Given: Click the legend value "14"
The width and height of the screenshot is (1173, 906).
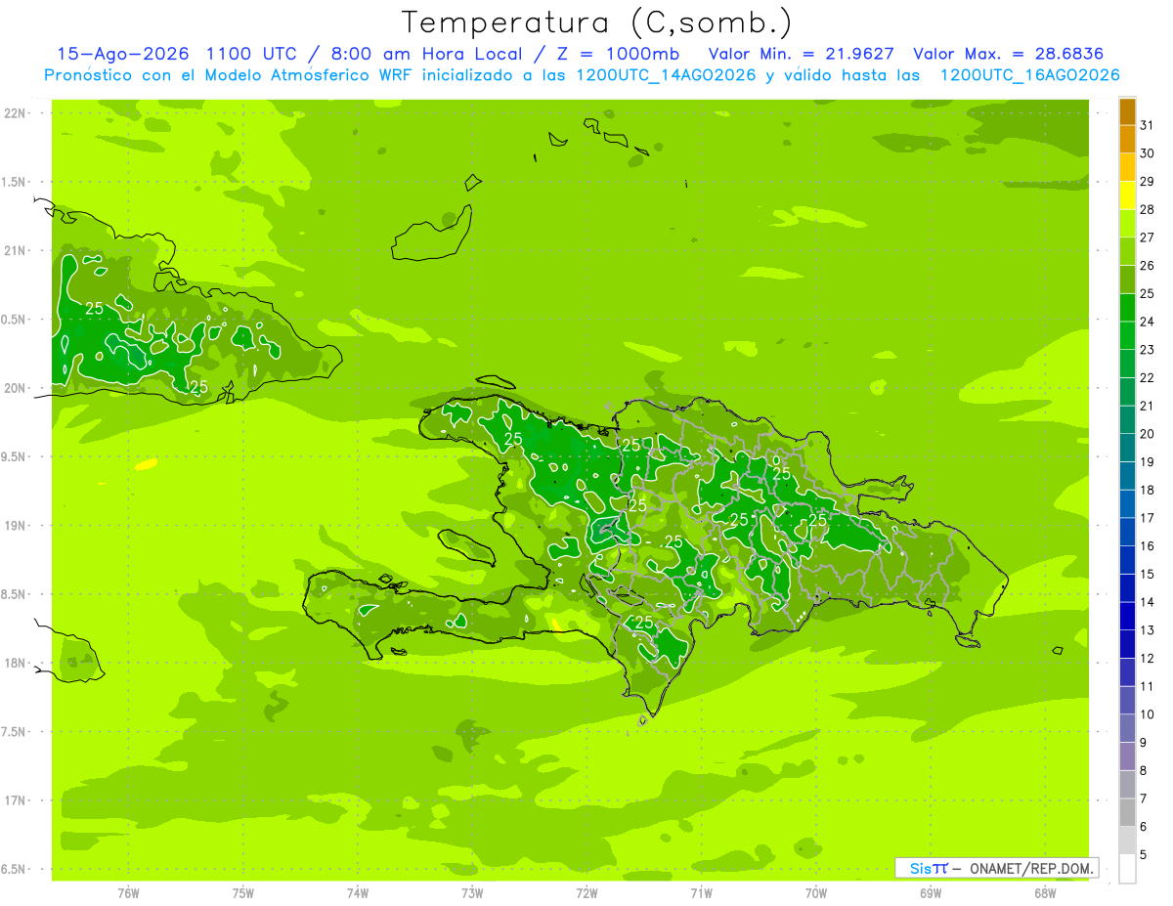Looking at the screenshot, I should [x=1147, y=602].
